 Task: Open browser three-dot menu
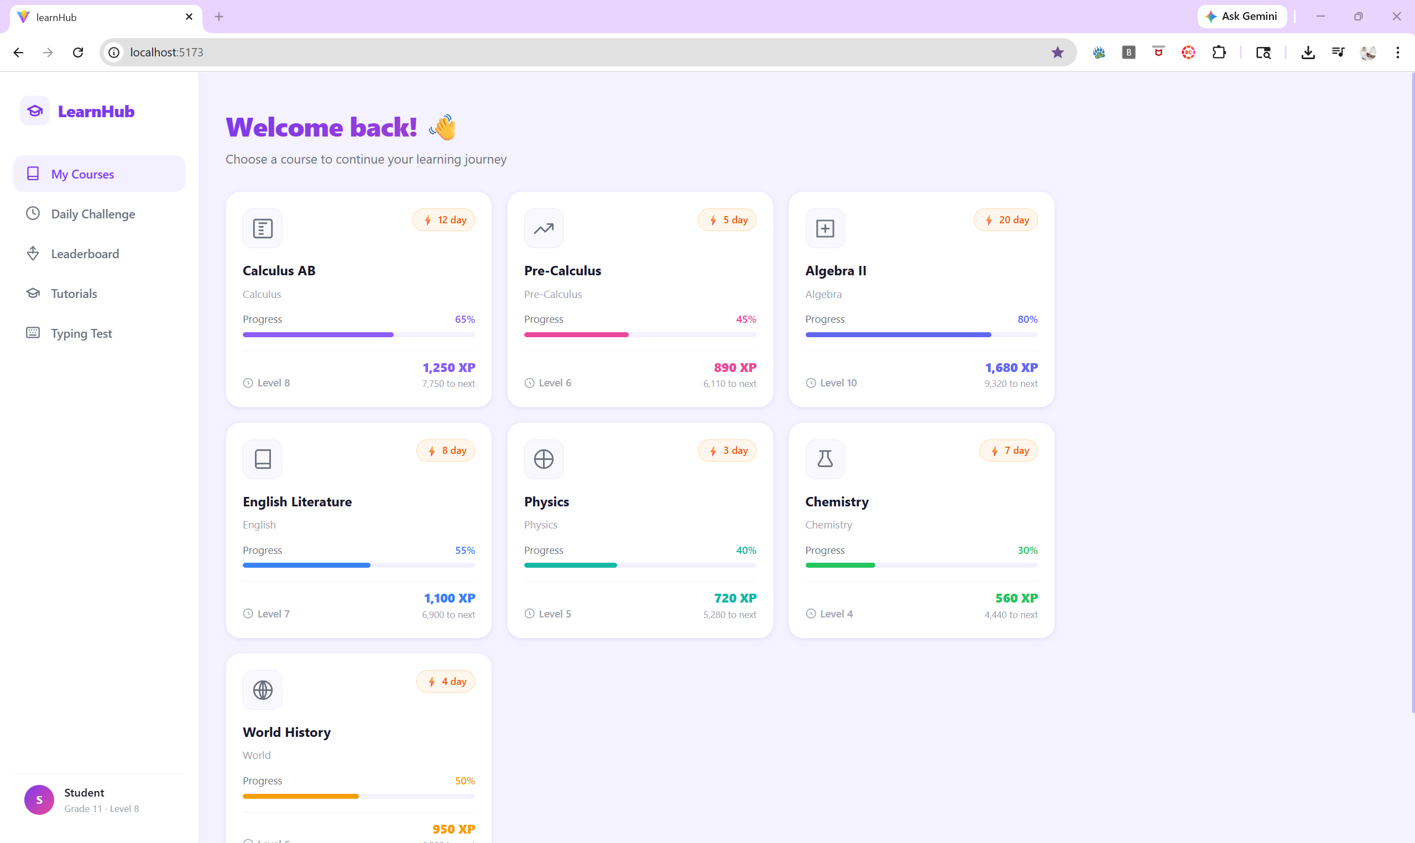[1397, 53]
